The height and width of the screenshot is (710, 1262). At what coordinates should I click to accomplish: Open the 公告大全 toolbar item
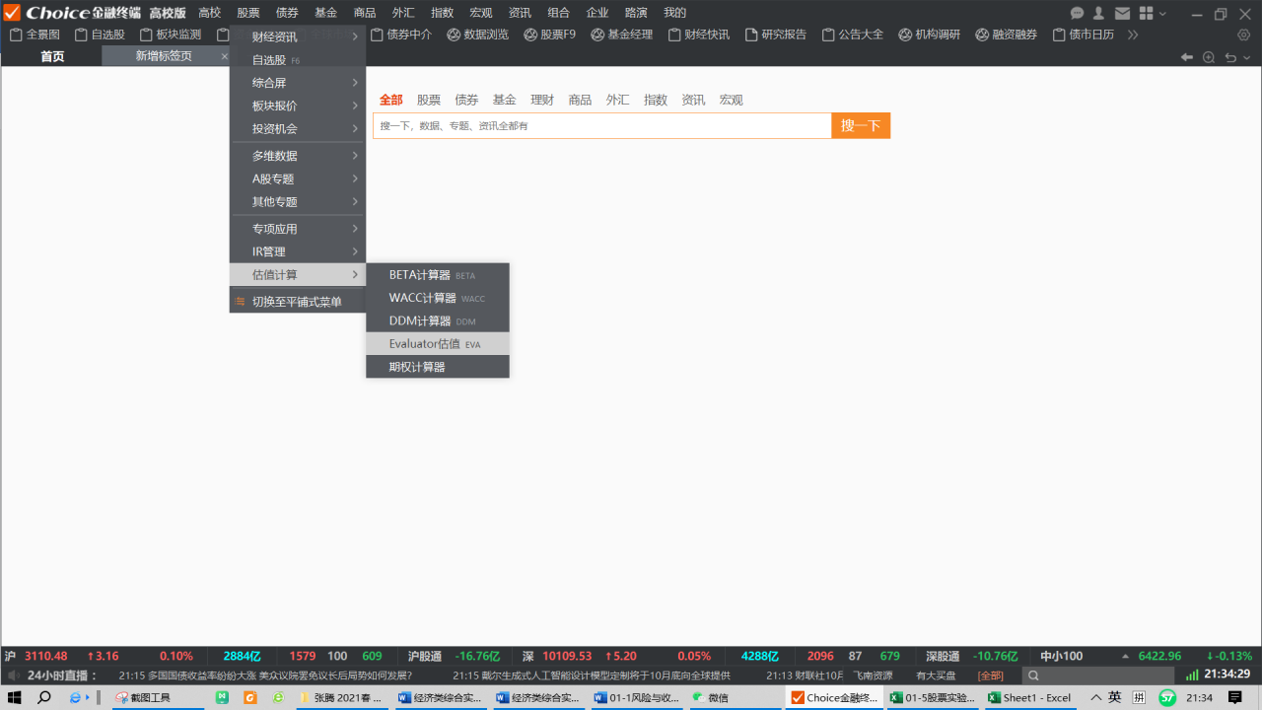click(x=853, y=35)
